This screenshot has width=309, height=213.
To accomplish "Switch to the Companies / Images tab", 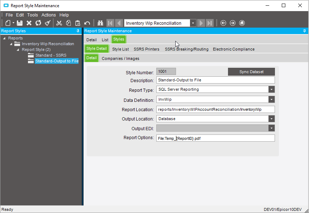I will pyautogui.click(x=120, y=58).
